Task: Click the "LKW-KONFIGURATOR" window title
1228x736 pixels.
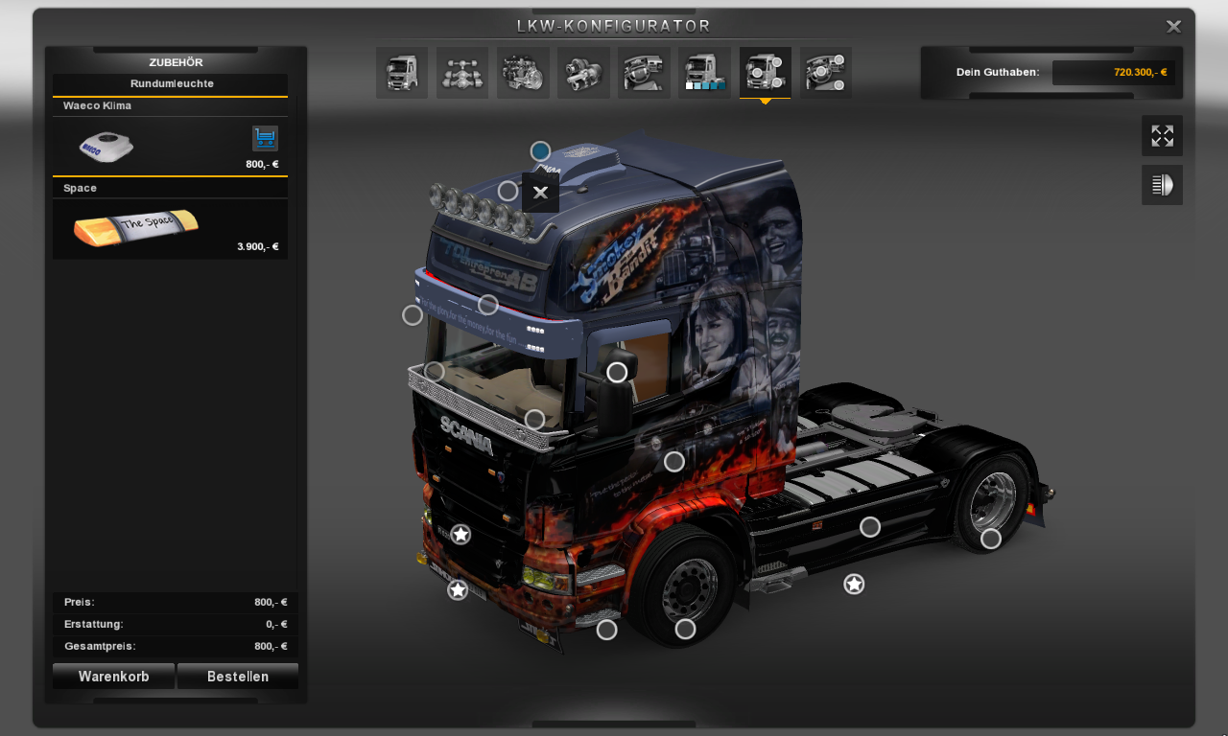Action: 614,26
